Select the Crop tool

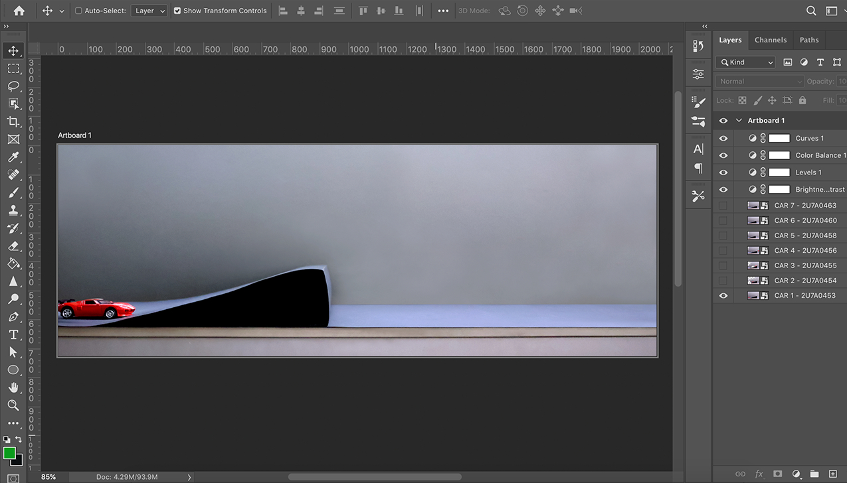tap(13, 122)
